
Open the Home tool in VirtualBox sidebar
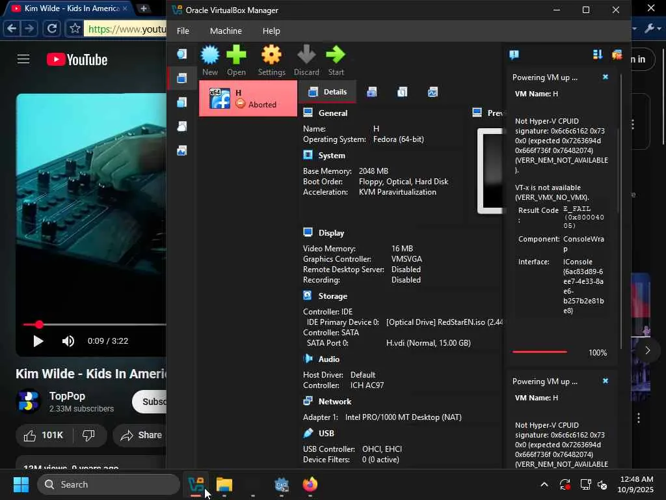tap(182, 54)
